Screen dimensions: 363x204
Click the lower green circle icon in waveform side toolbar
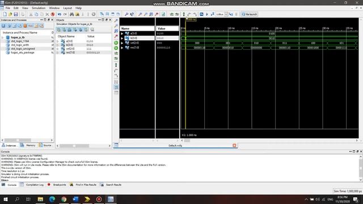click(x=116, y=48)
